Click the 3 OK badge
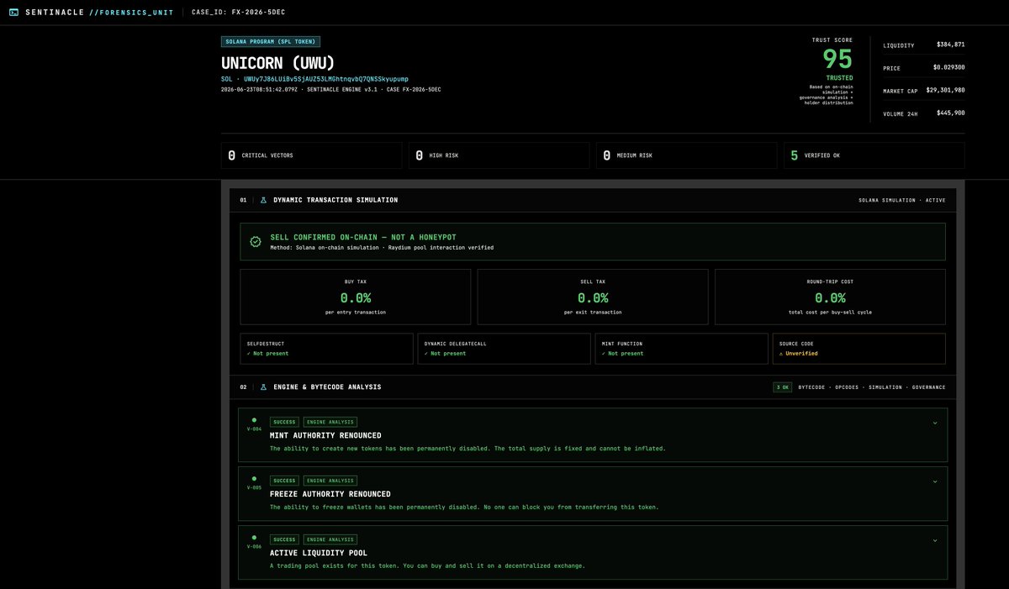The width and height of the screenshot is (1009, 589). tap(782, 387)
